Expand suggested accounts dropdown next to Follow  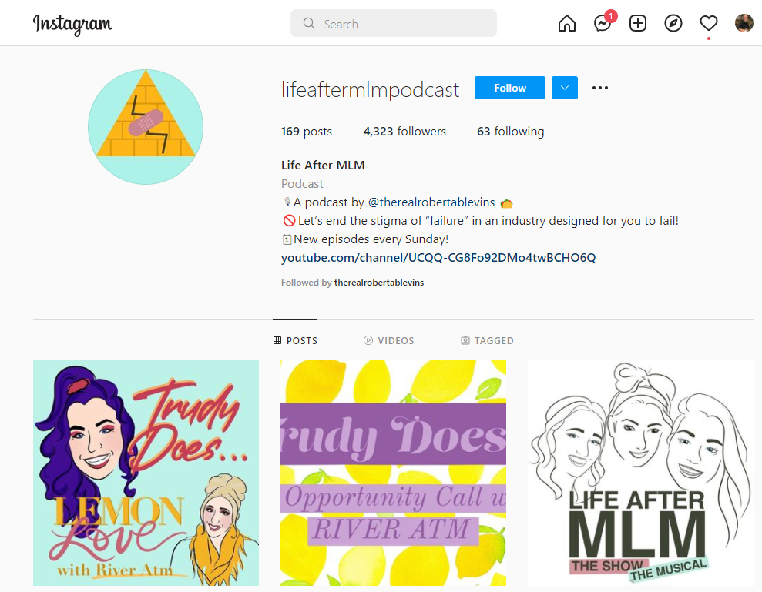click(565, 88)
